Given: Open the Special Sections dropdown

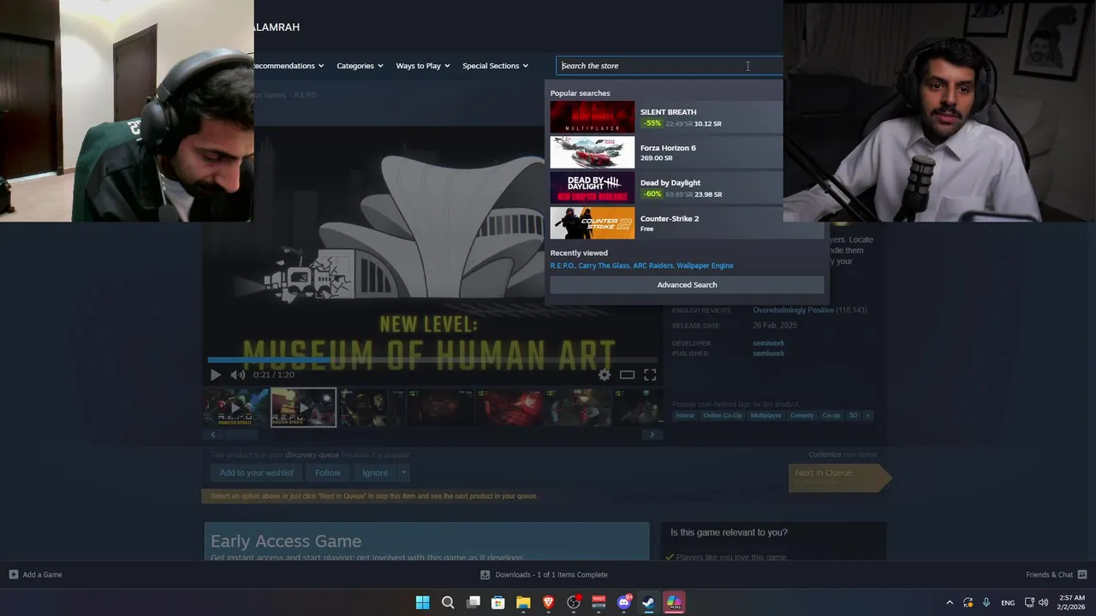Looking at the screenshot, I should click(x=496, y=66).
